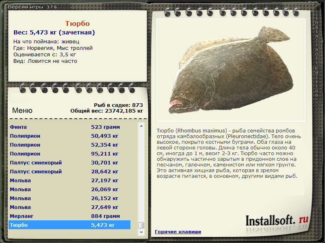The width and height of the screenshot is (325, 243).
Task: Click the text Где: Норвегия, Мыс троллей
Action: click(53, 48)
